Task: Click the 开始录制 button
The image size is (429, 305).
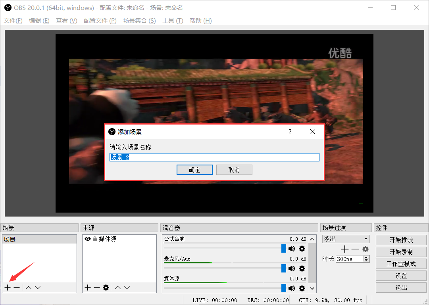Action: pyautogui.click(x=401, y=252)
